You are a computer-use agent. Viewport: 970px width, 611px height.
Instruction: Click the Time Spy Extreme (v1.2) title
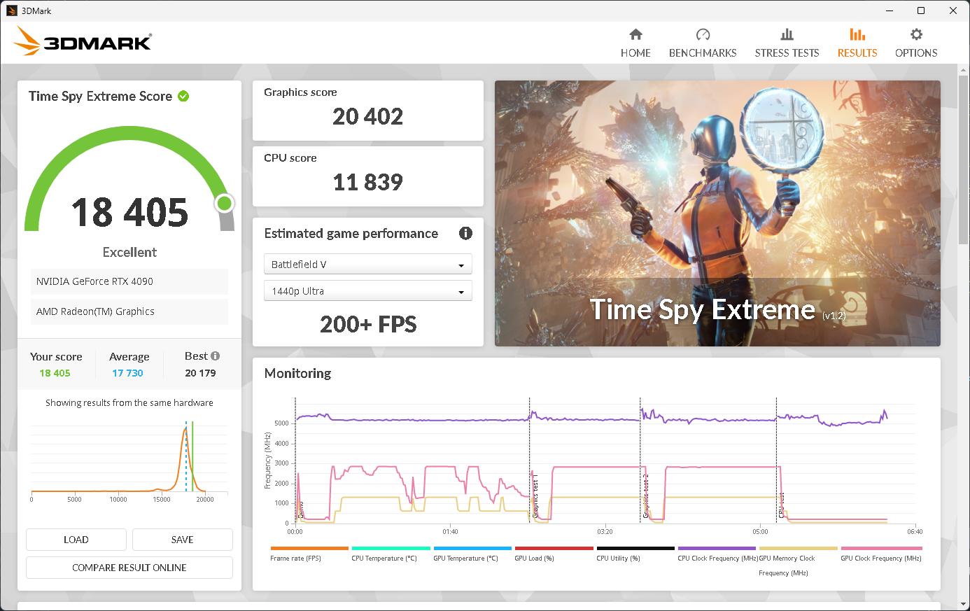(718, 309)
